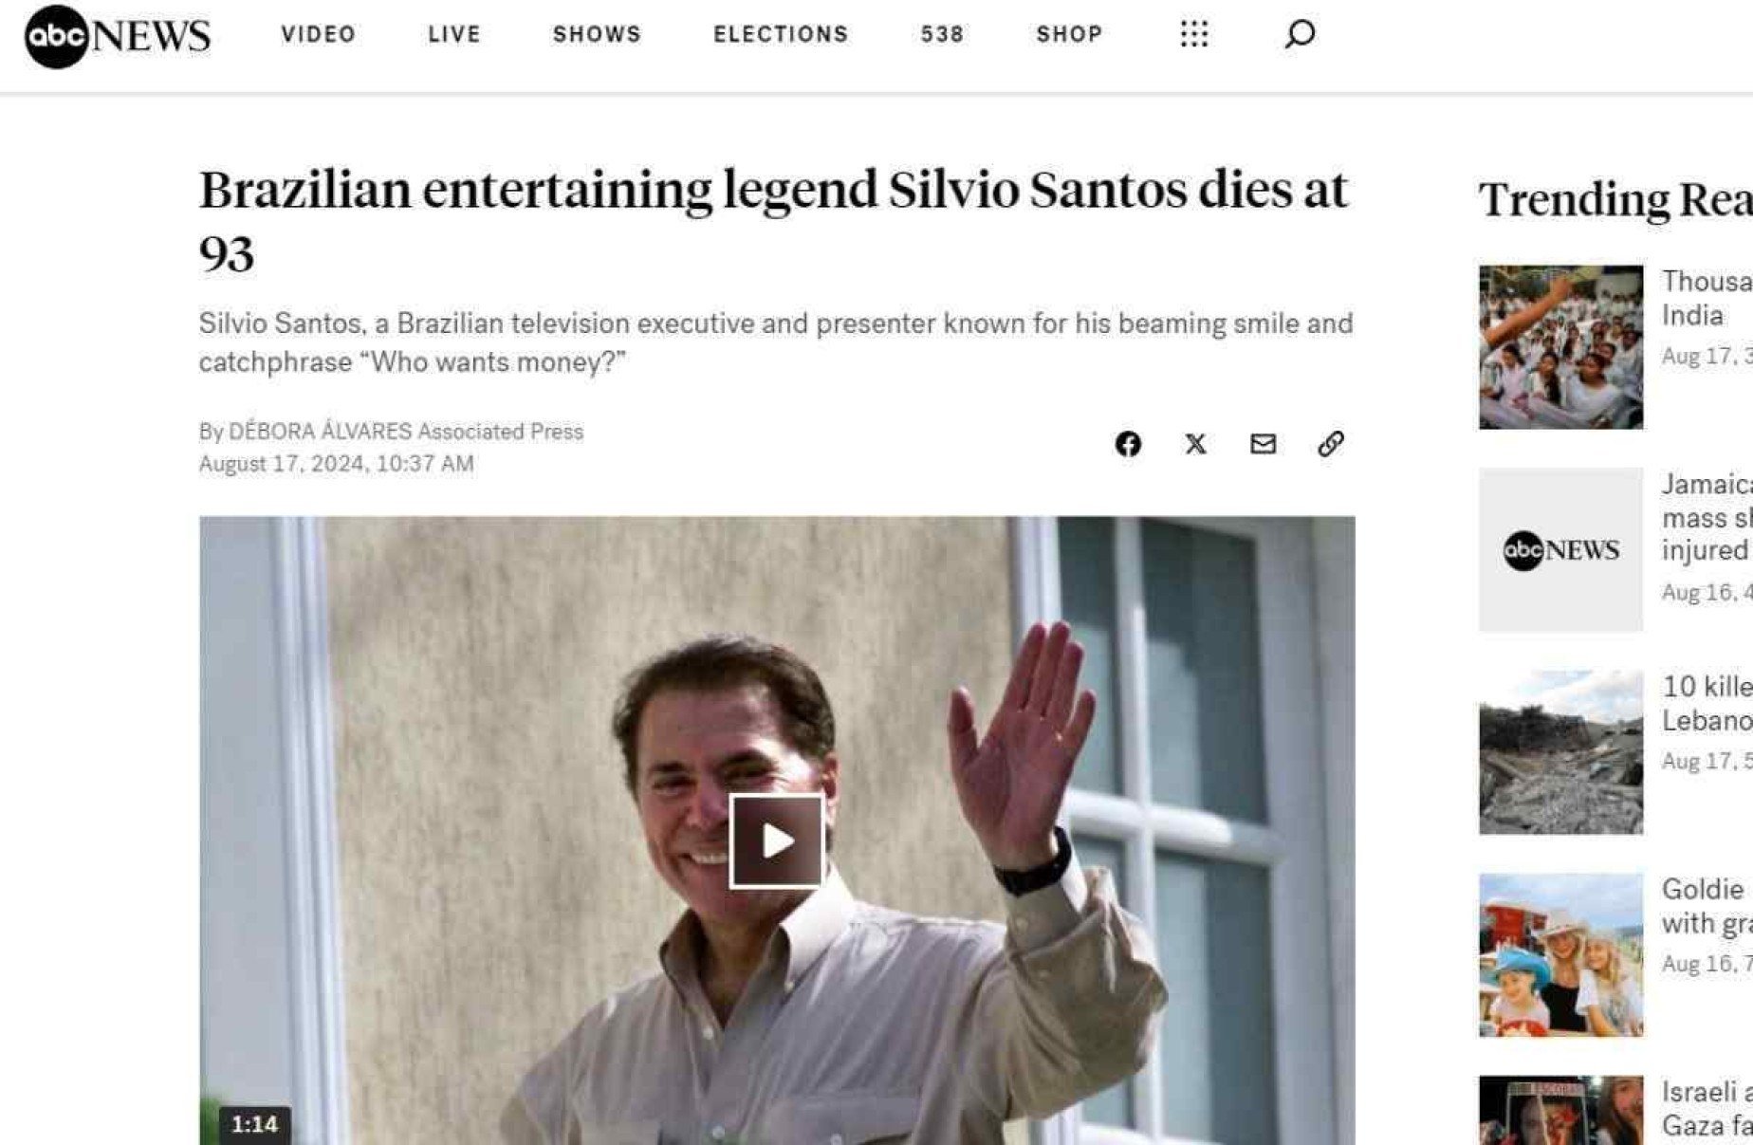Open the Jamaica mass shooting story

pyautogui.click(x=1707, y=517)
